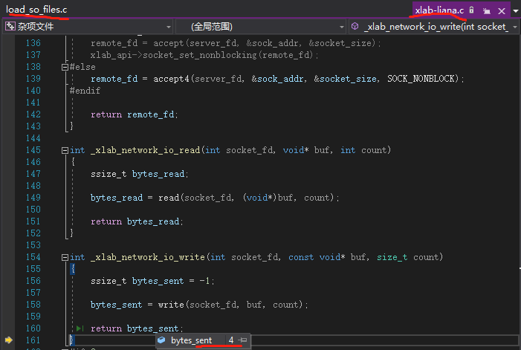Collapse the #else region at line 138
Screen dimensions: 521x350
65,67
